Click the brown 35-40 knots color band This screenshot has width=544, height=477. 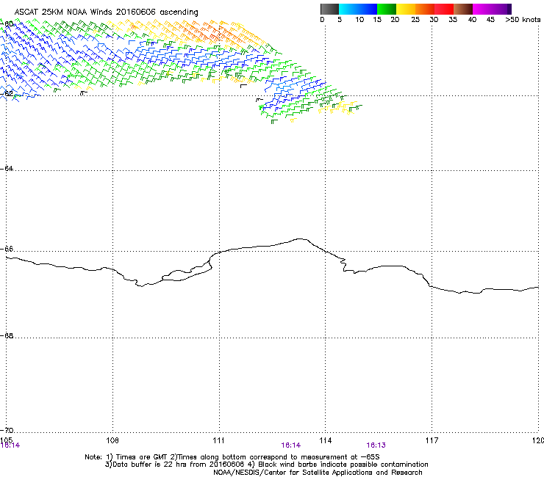463,9
